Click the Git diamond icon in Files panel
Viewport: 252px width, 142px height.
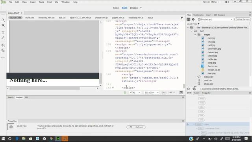click(x=193, y=19)
